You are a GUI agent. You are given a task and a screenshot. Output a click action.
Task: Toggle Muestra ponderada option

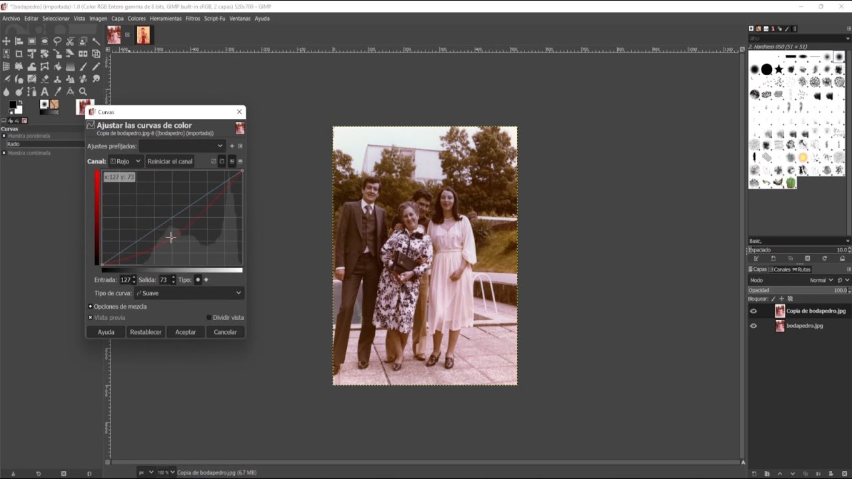point(3,136)
